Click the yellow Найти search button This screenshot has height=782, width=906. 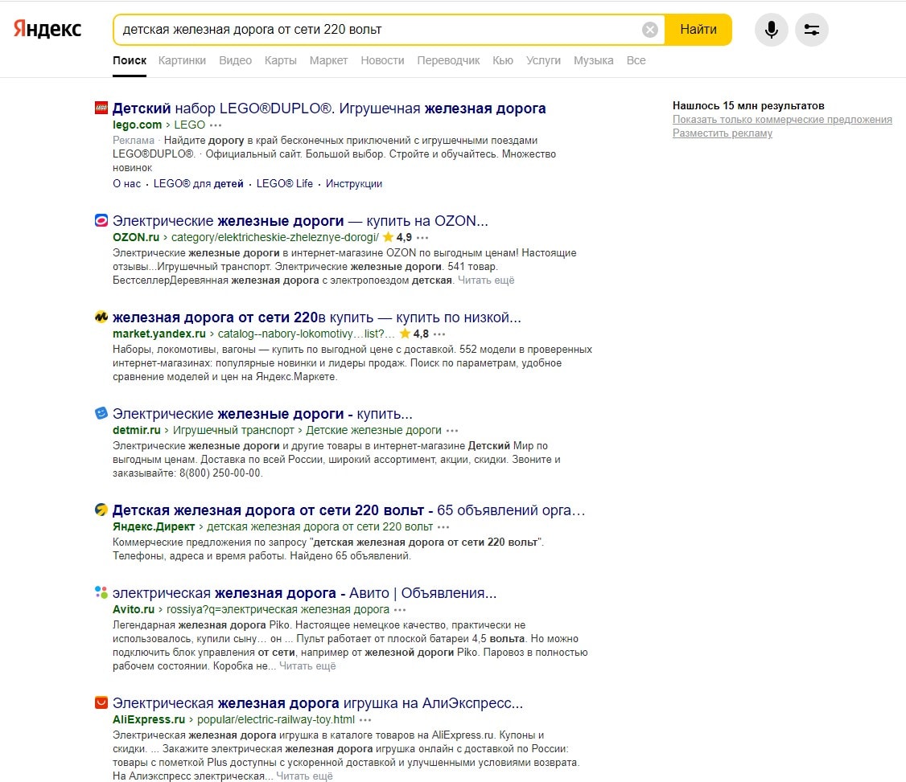tap(698, 30)
